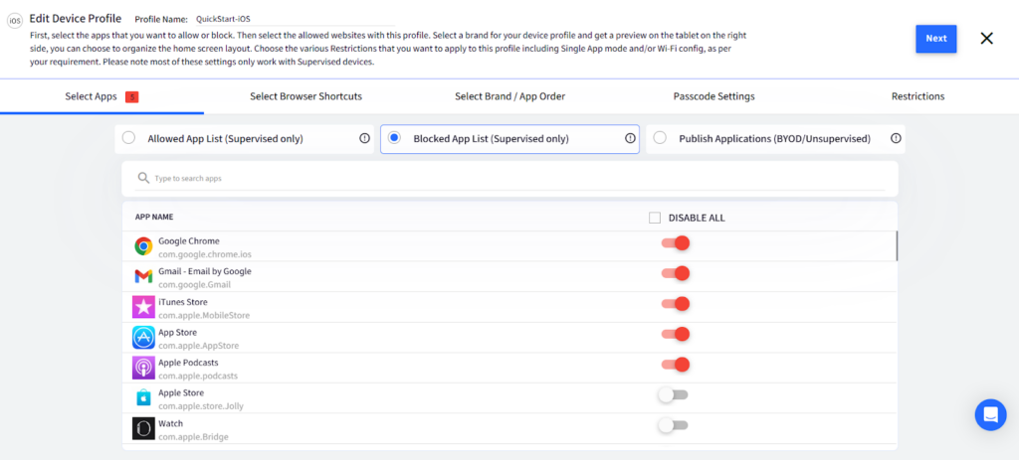Select Allowed App List radio option
1019x460 pixels.
click(x=129, y=139)
